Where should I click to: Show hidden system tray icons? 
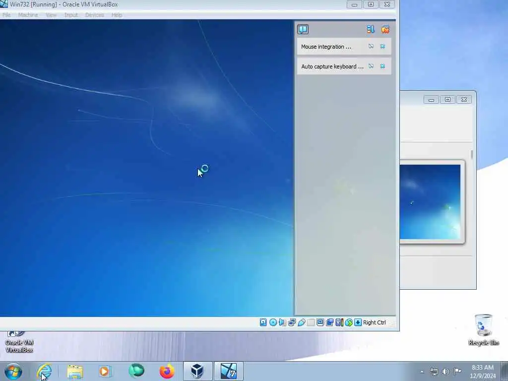point(422,372)
